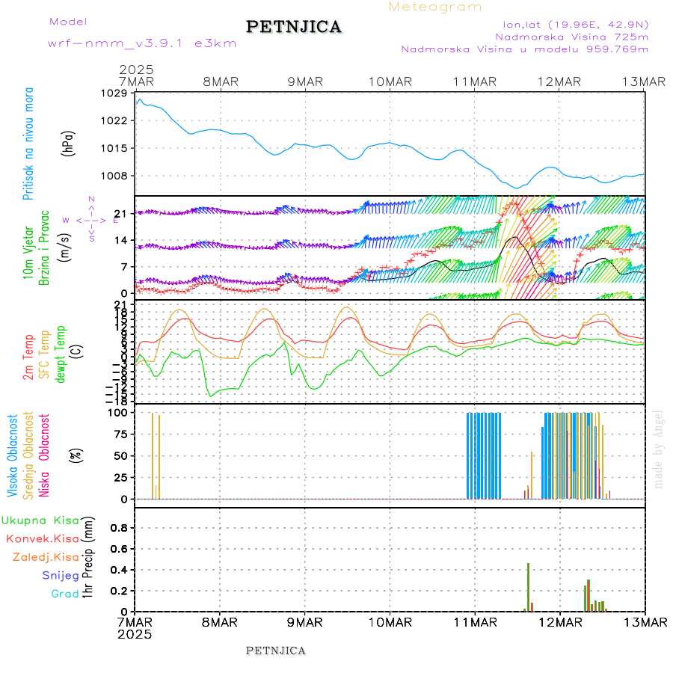Click the tallest red precipitation bar
The image size is (673, 673).
[528, 587]
